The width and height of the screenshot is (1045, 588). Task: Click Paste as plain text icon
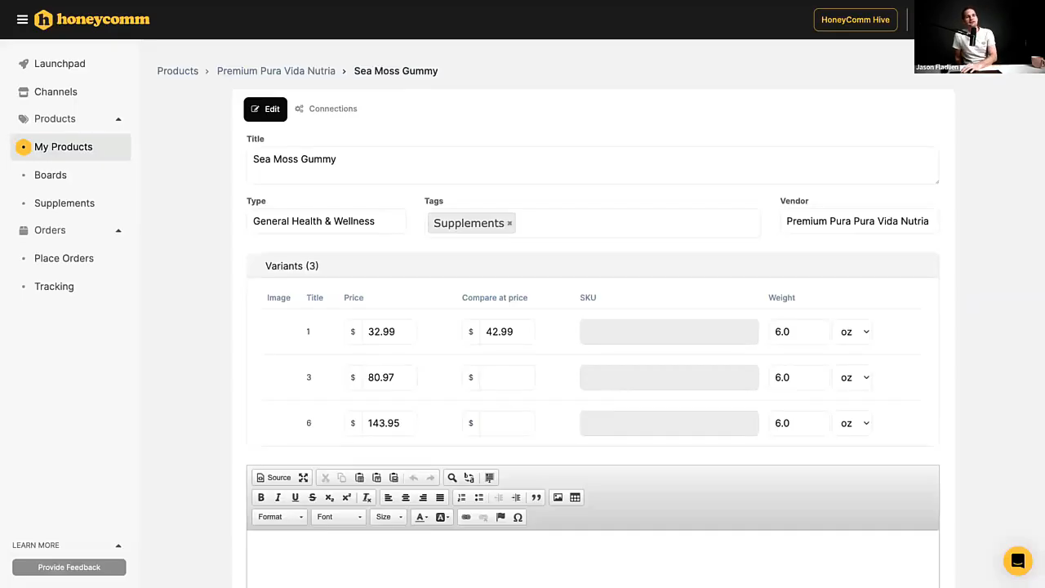[x=376, y=478]
